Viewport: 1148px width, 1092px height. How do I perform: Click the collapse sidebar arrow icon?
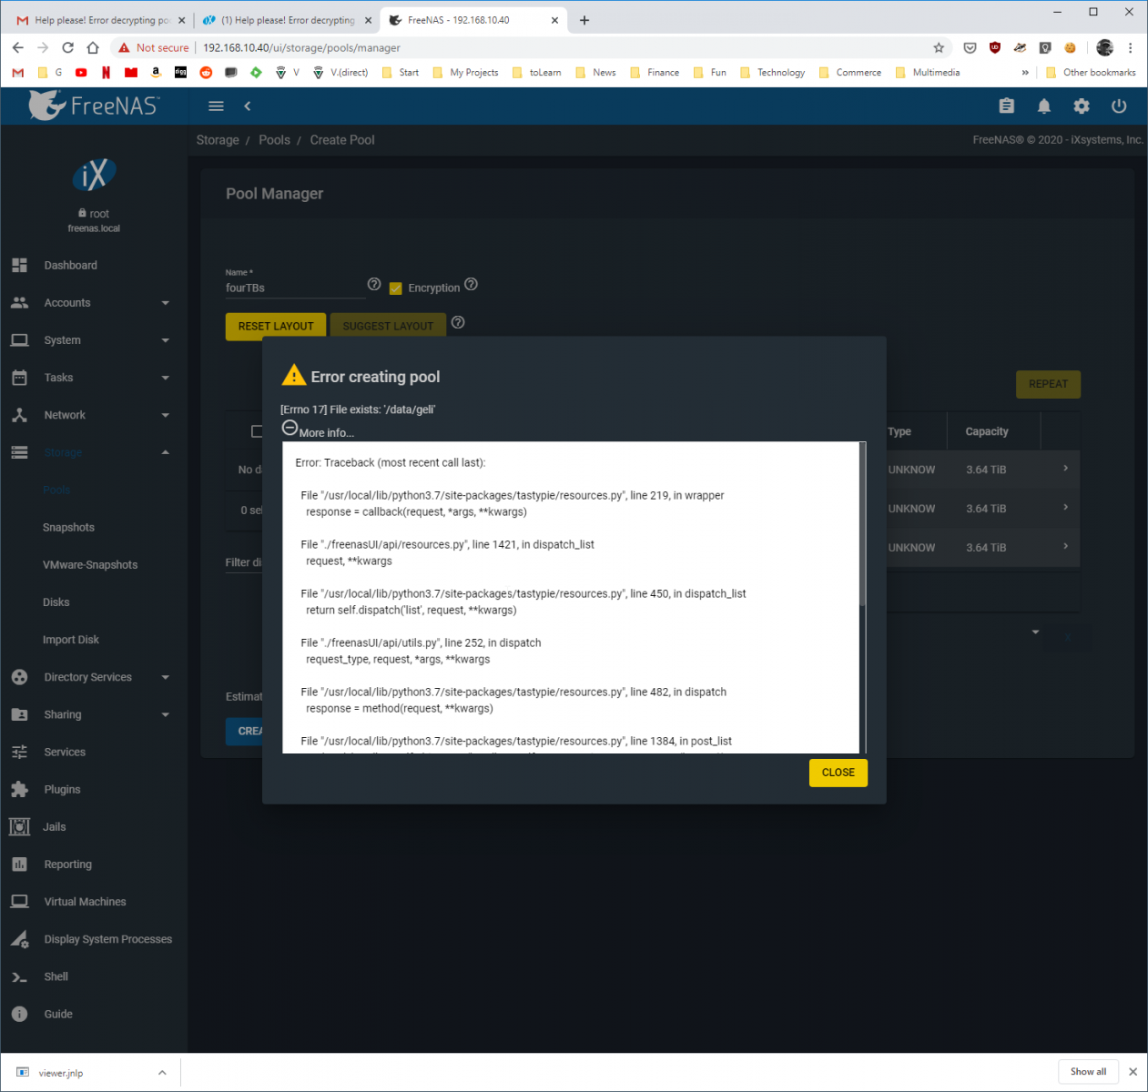[x=248, y=106]
